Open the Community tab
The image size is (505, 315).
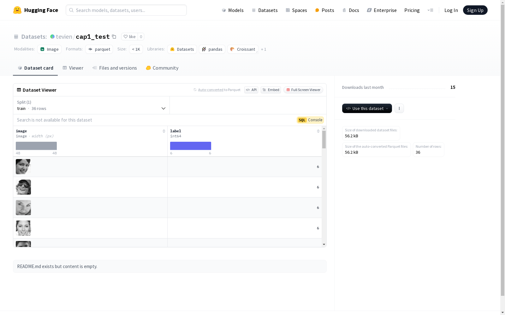162,68
